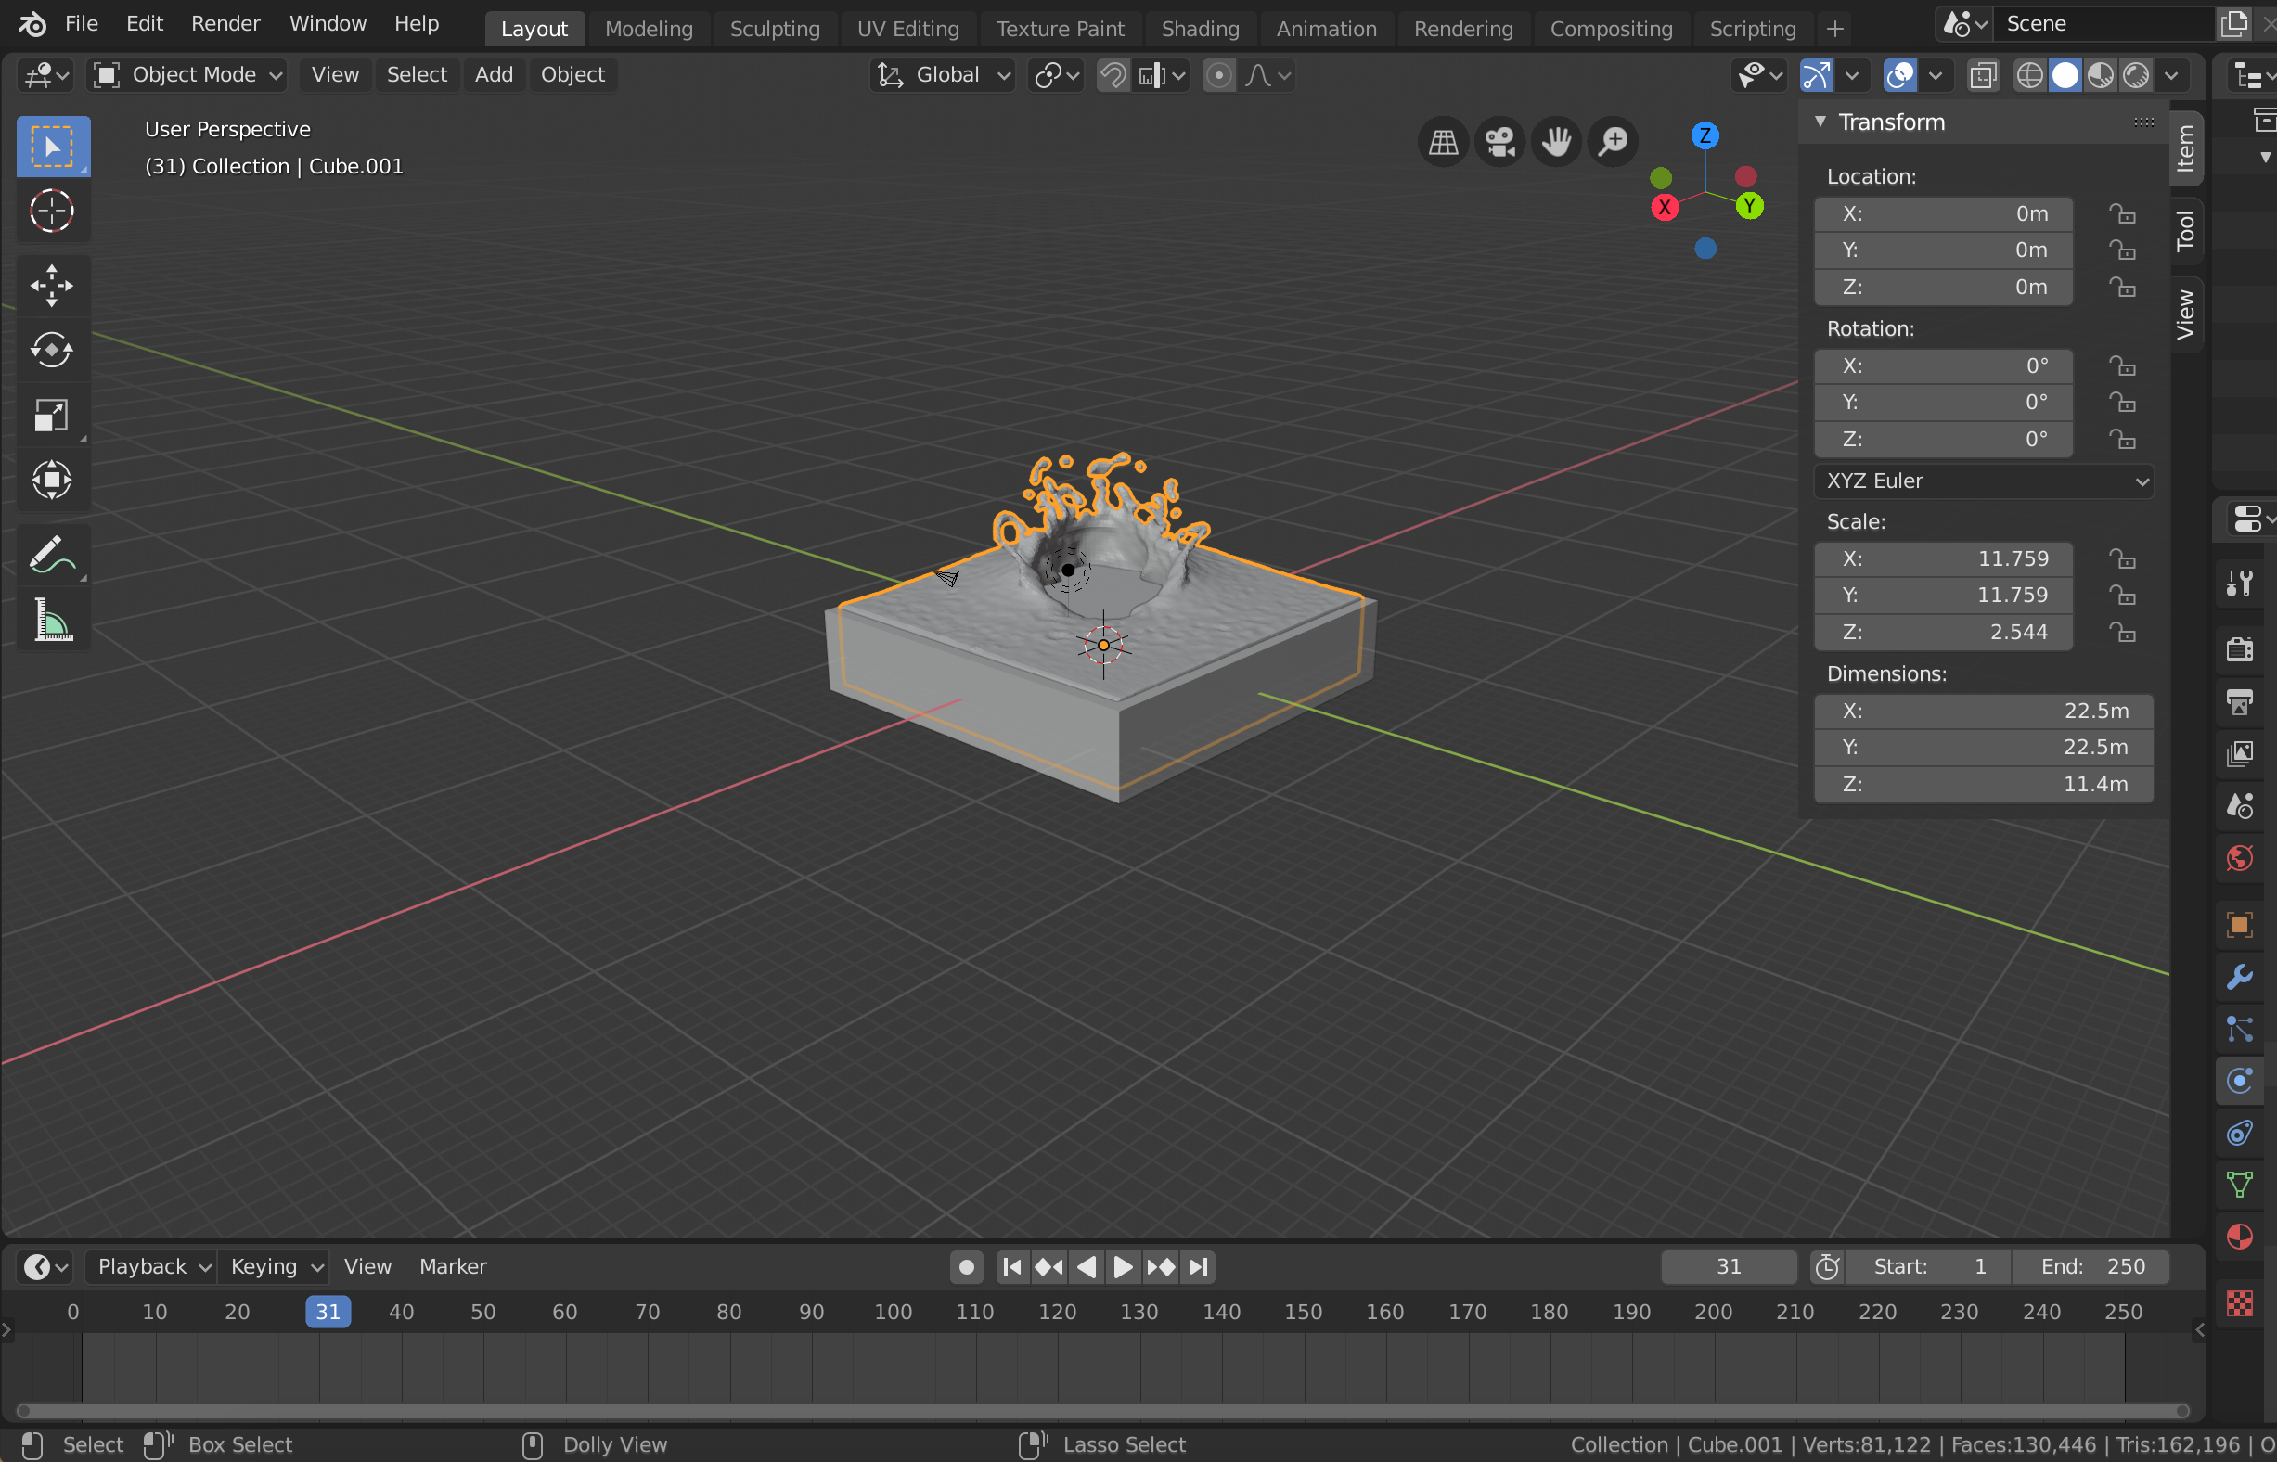Viewport: 2277px width, 1462px height.
Task: Jump to the start frame
Action: (x=1012, y=1267)
